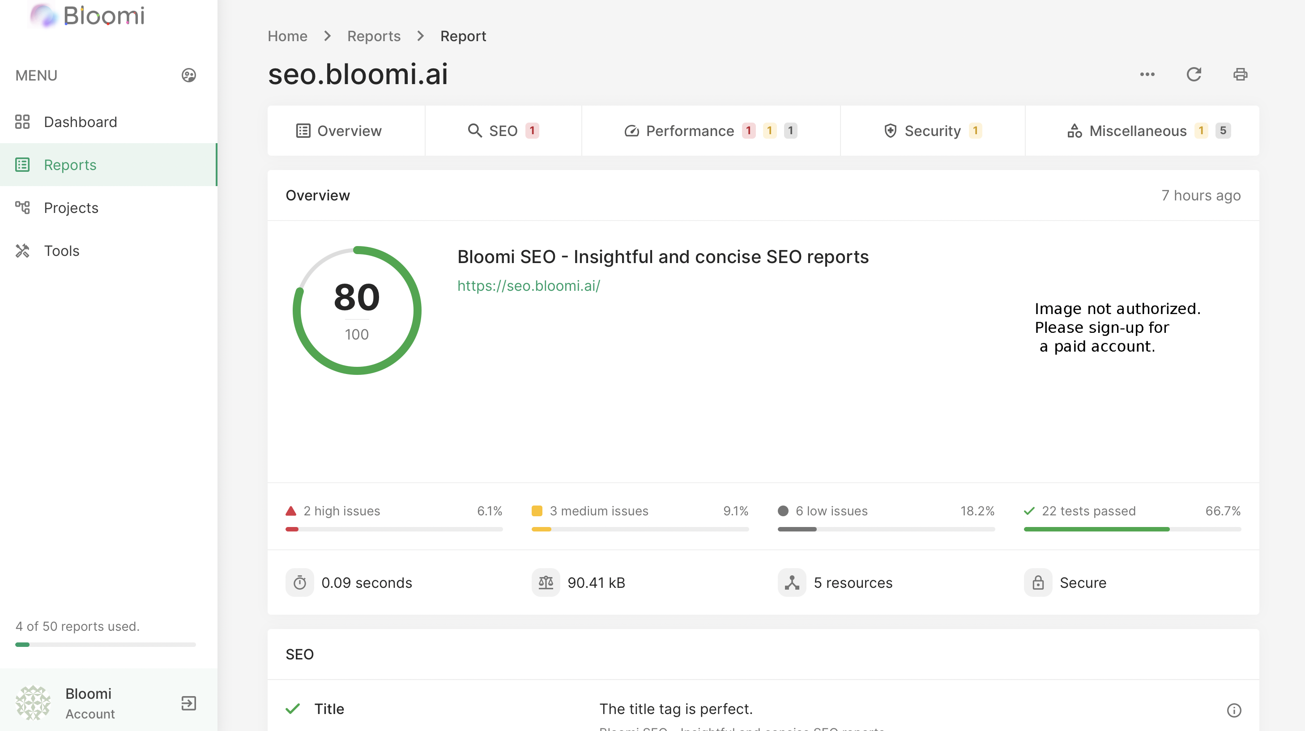Switch to the SEO tab
This screenshot has width=1305, height=731.
pos(503,131)
